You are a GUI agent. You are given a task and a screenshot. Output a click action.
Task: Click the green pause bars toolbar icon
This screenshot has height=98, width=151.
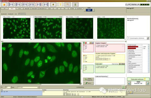tap(75, 4)
